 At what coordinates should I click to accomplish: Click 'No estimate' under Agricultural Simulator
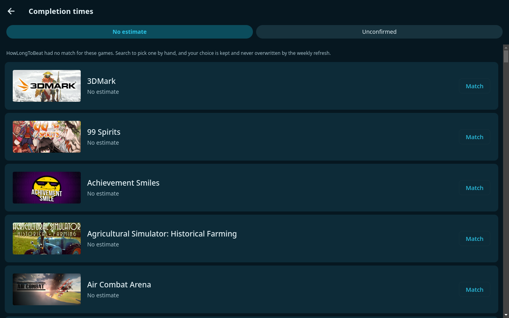103,244
